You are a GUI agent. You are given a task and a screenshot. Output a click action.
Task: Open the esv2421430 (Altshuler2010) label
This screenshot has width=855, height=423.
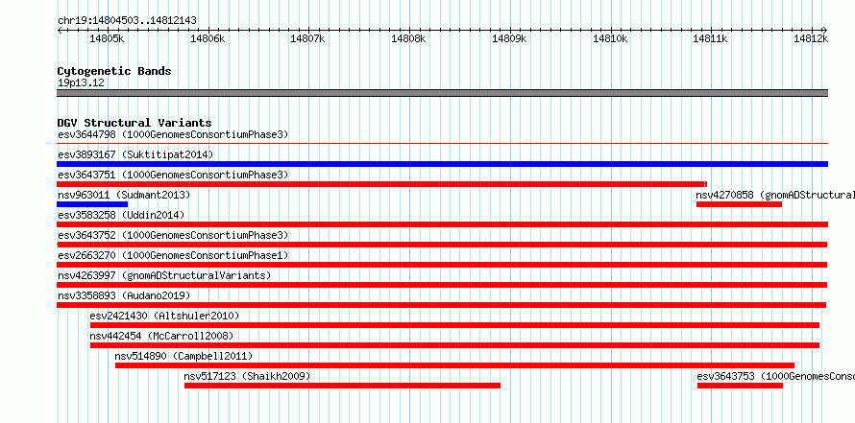pos(164,316)
